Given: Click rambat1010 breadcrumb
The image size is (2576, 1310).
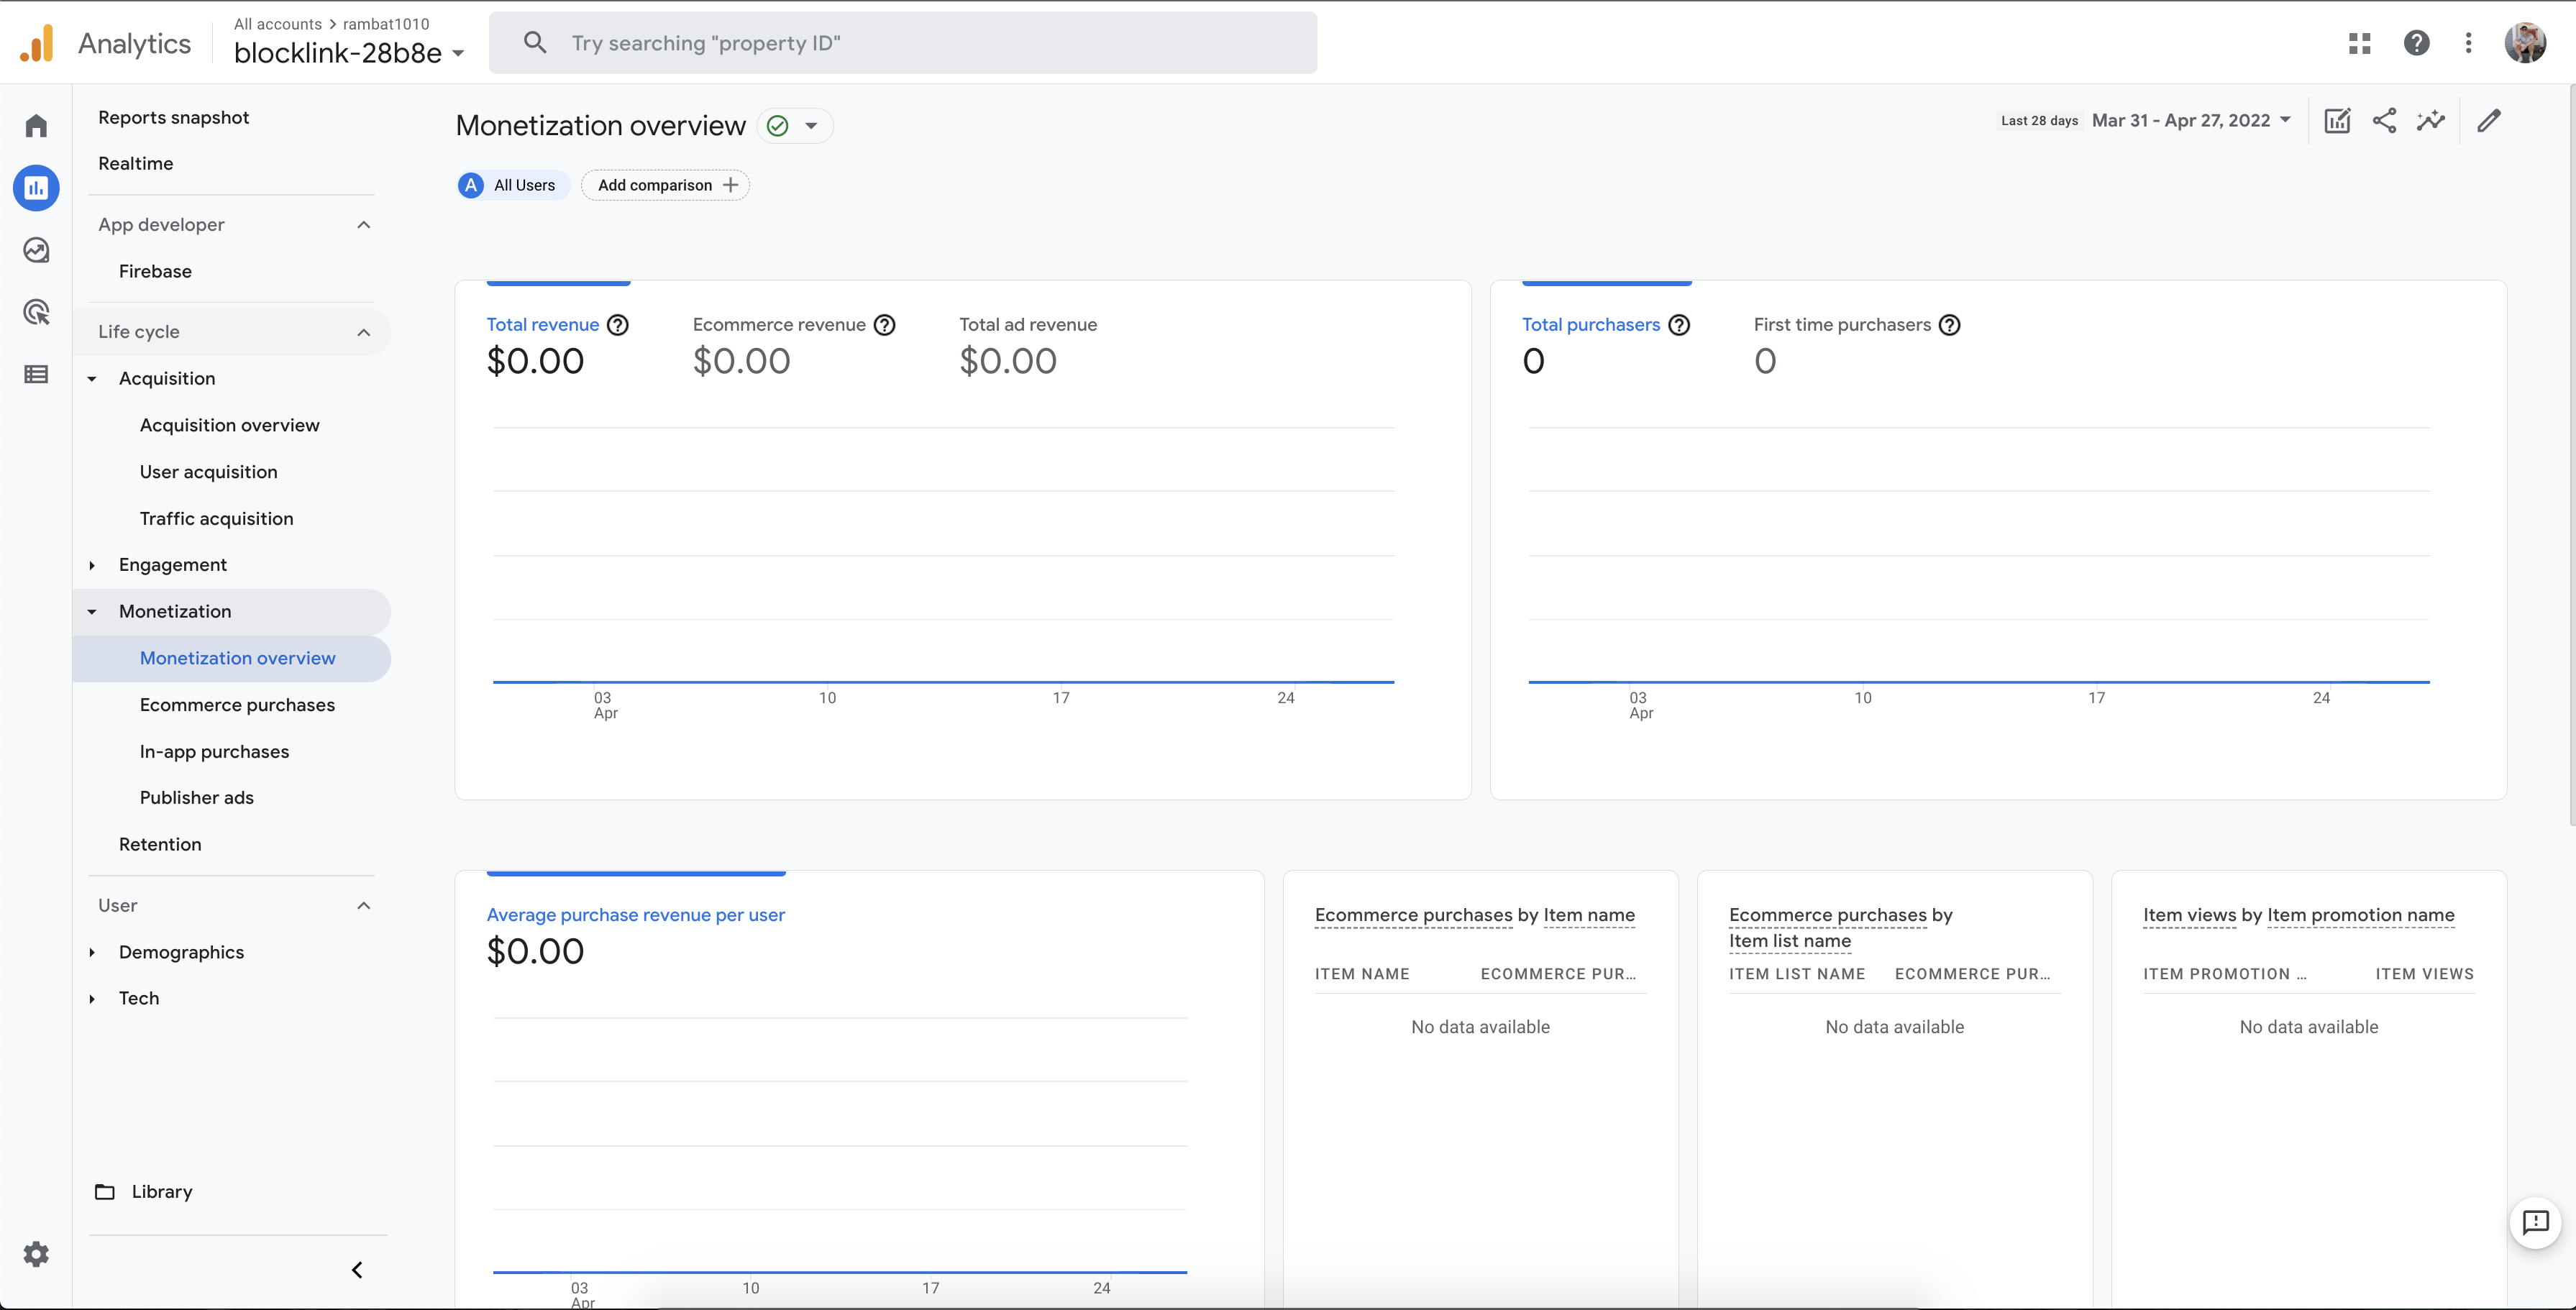Looking at the screenshot, I should coord(385,24).
